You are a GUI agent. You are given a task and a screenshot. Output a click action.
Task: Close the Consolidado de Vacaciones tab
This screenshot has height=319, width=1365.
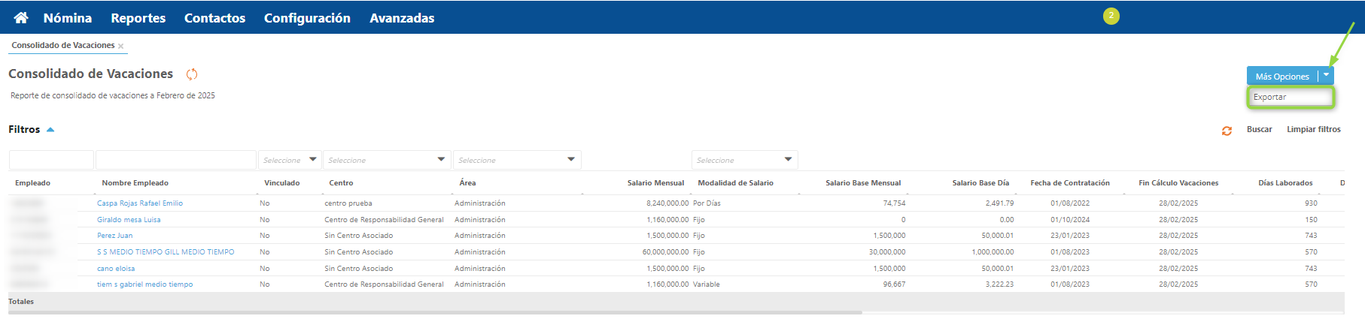coord(120,47)
